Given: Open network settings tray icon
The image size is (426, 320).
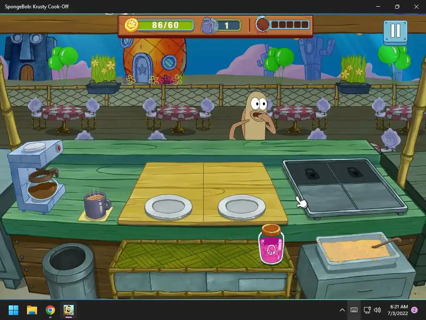Looking at the screenshot, I should (367, 310).
